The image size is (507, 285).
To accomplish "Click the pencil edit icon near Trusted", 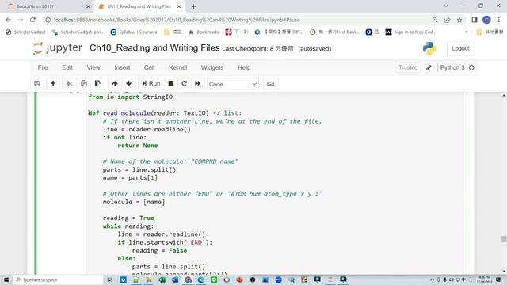I will [x=429, y=67].
